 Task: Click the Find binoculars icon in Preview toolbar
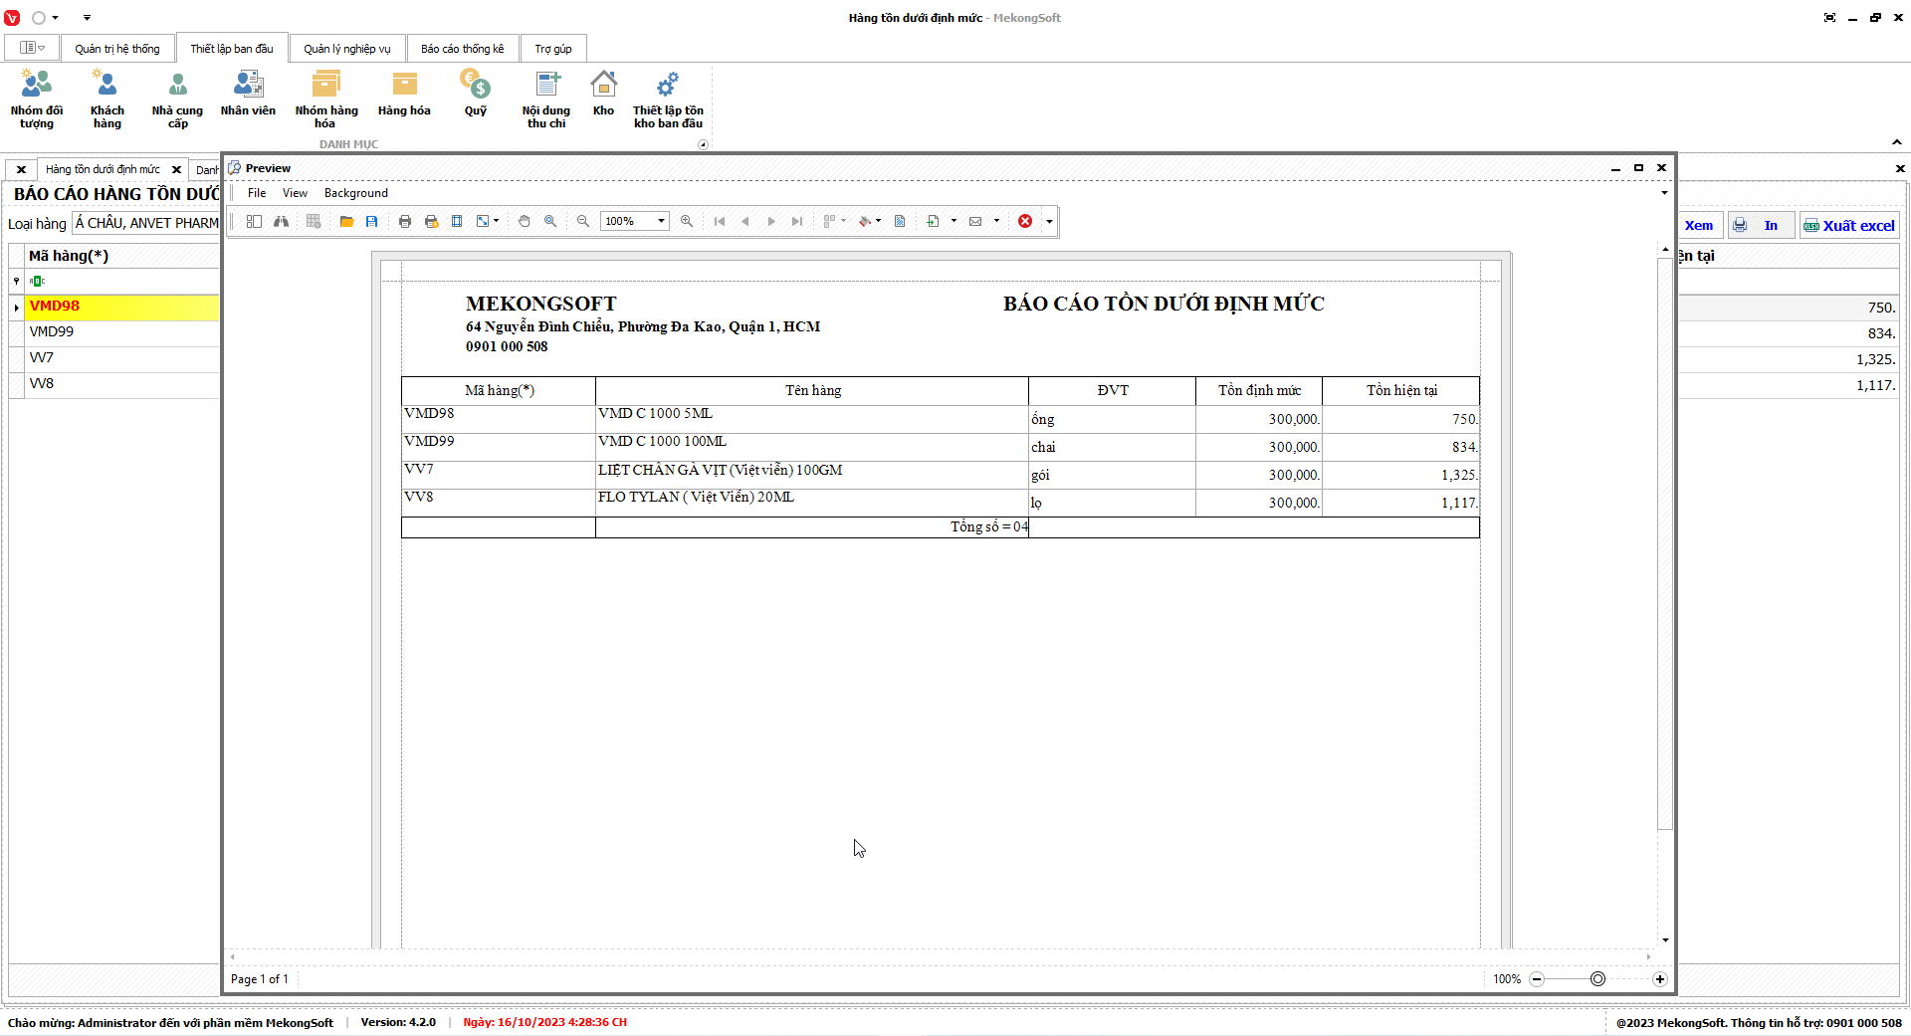click(x=282, y=221)
